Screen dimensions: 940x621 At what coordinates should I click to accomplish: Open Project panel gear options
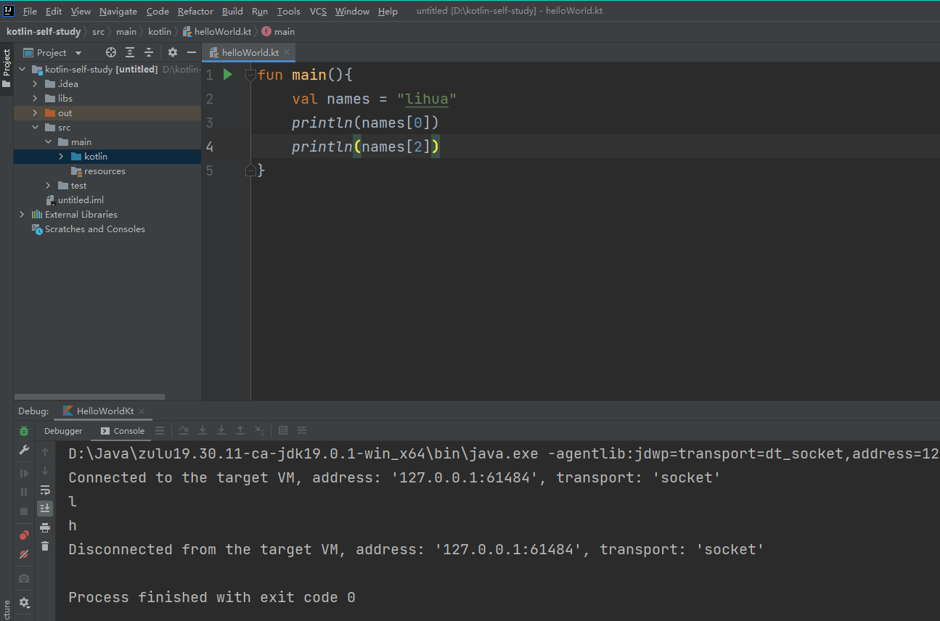[173, 52]
